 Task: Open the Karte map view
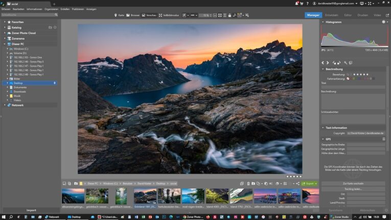click(x=119, y=15)
